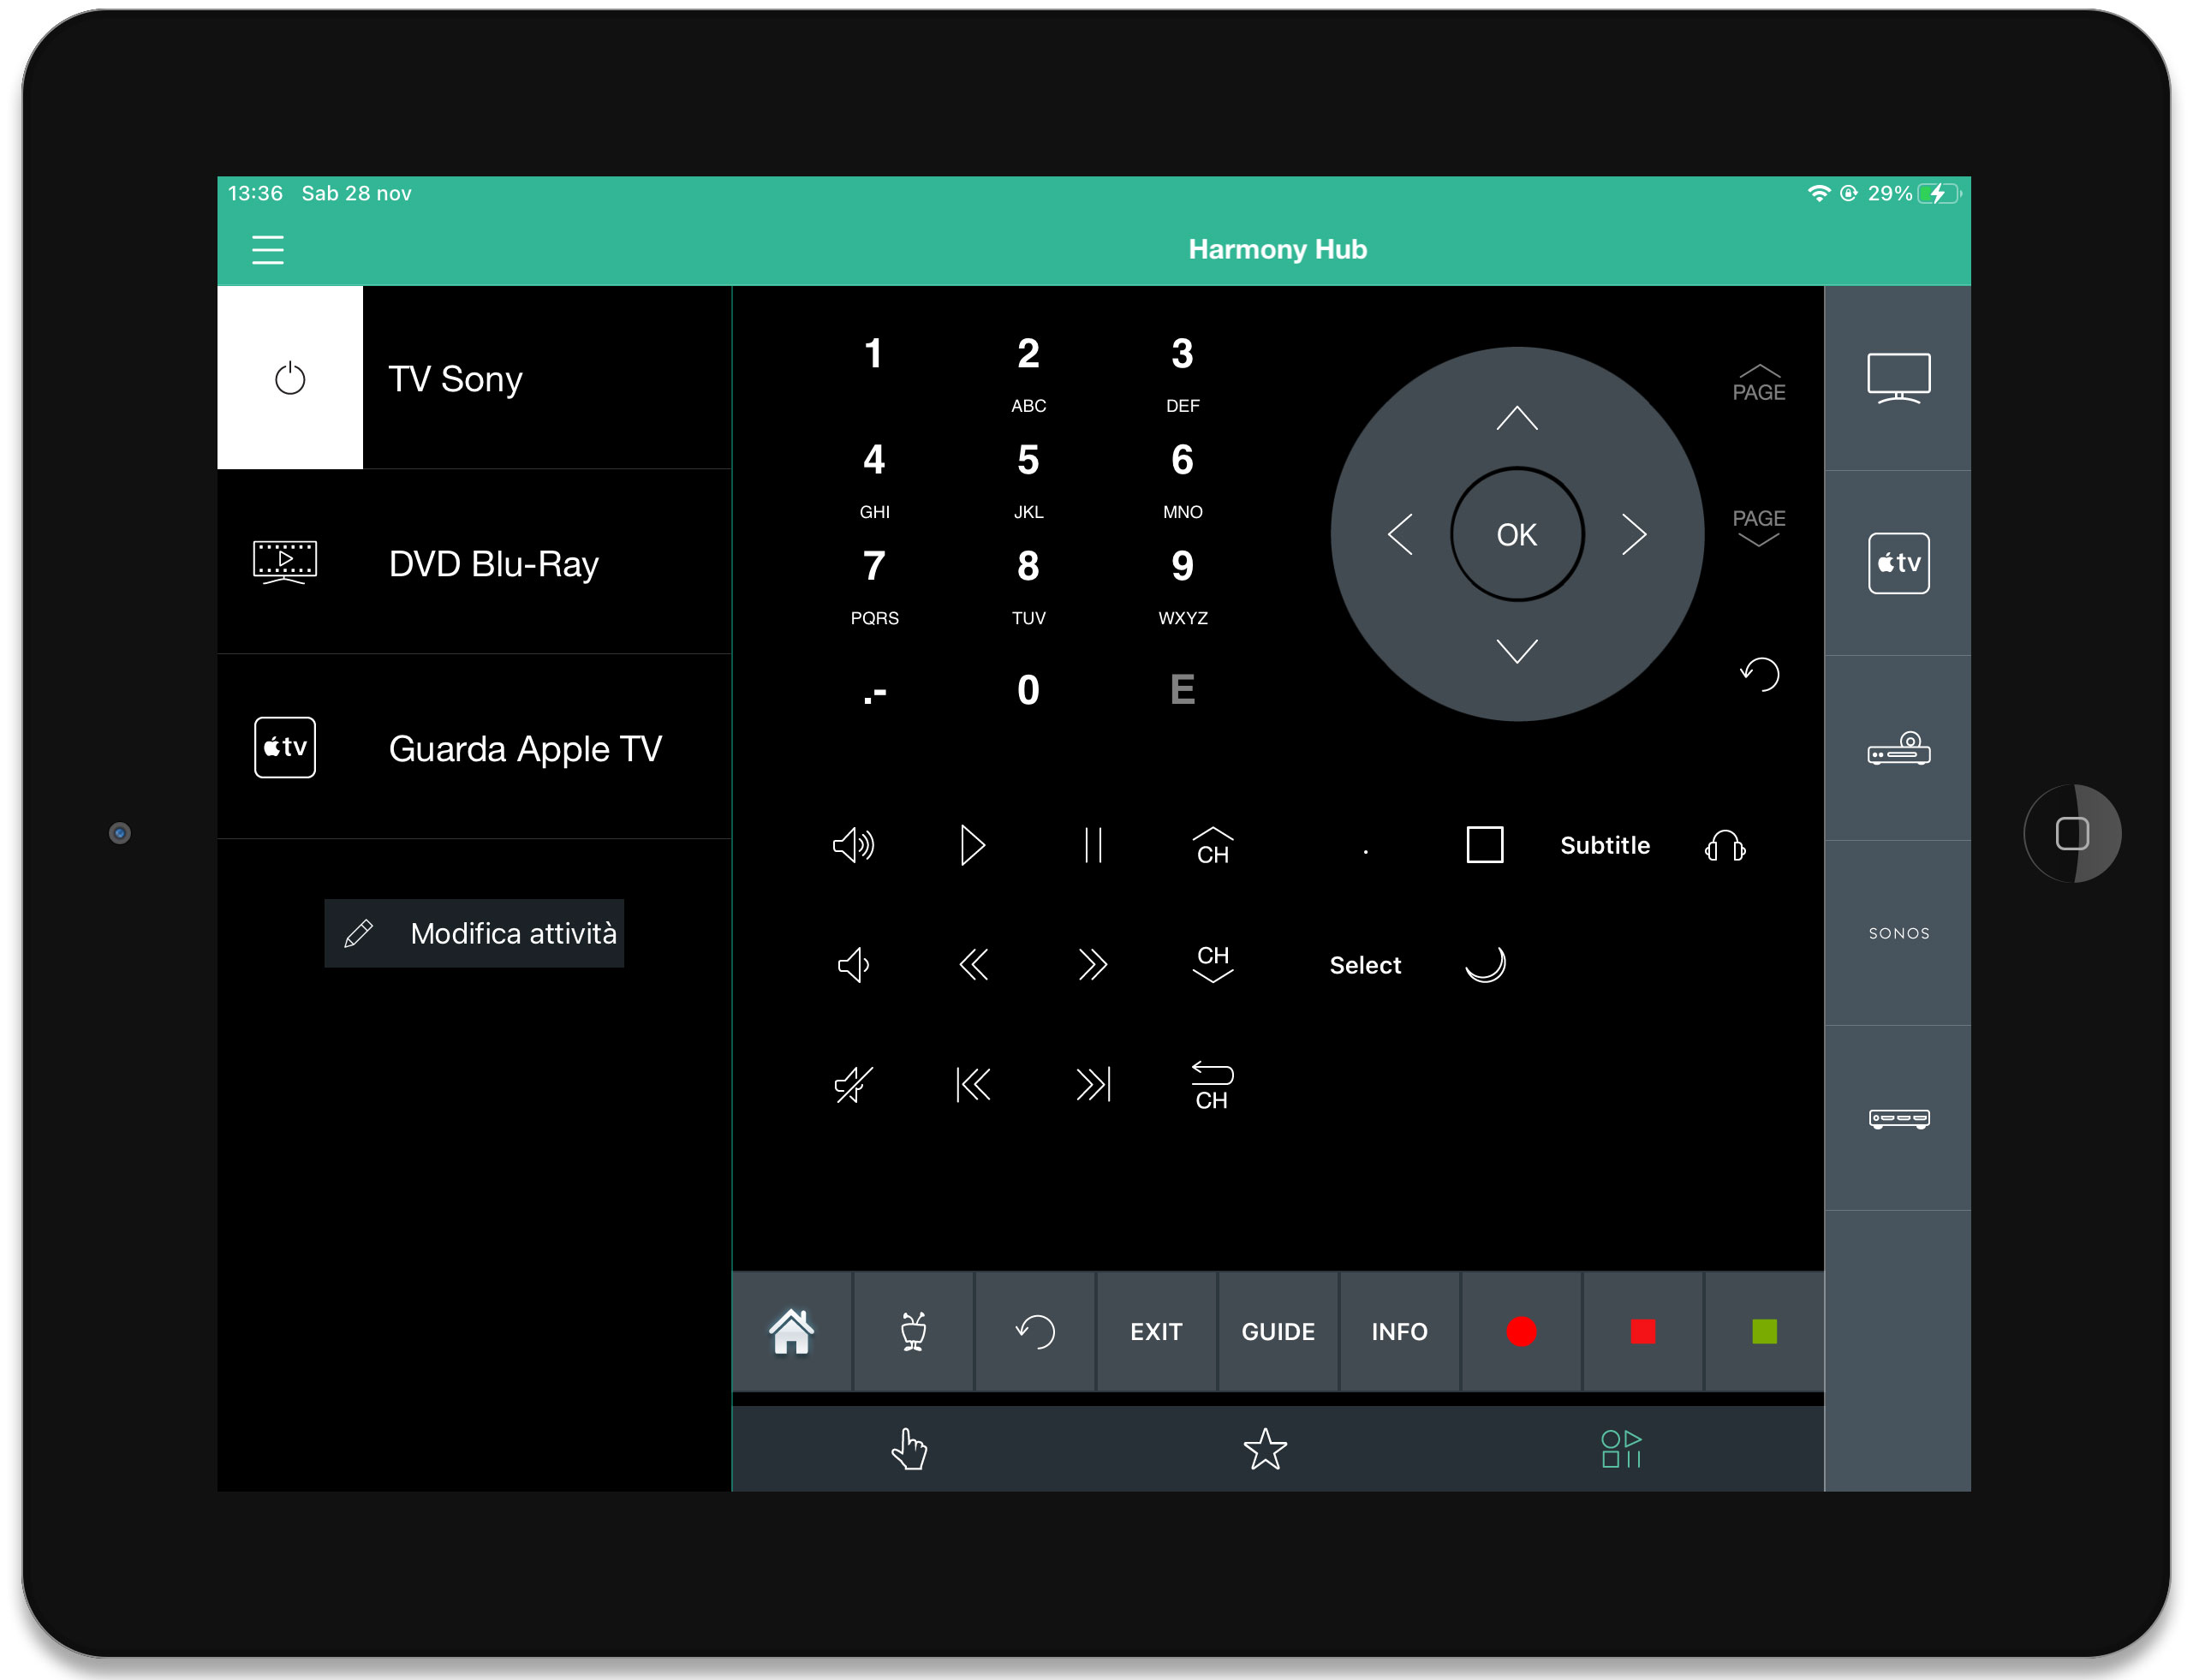Click previous channel button
Screen dimensions: 2193x1680
coord(1212,1086)
